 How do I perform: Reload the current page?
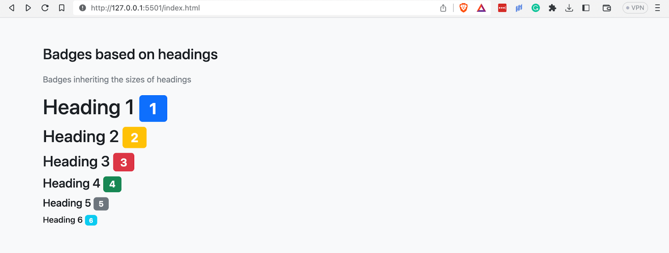pyautogui.click(x=45, y=8)
